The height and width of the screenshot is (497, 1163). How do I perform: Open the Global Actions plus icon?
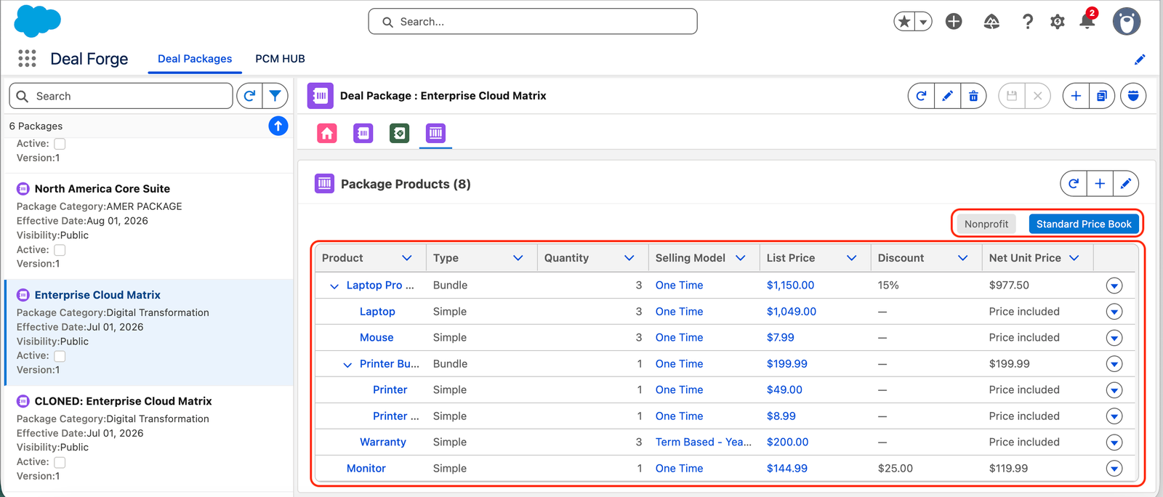[x=954, y=22]
